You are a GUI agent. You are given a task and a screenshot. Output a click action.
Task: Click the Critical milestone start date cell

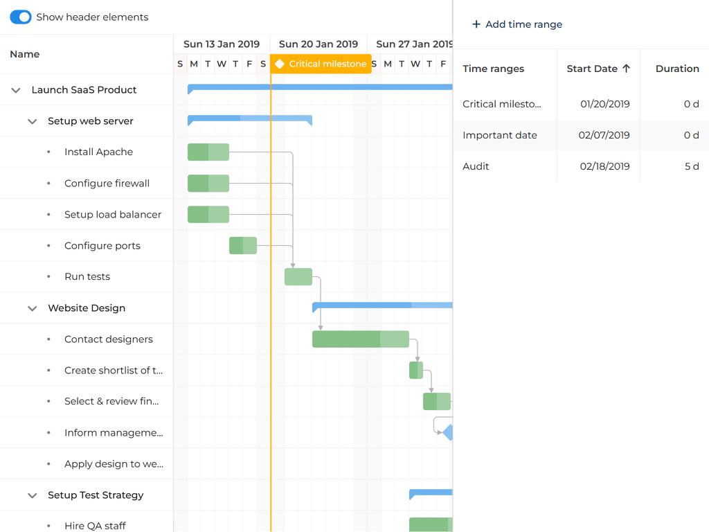(x=604, y=104)
